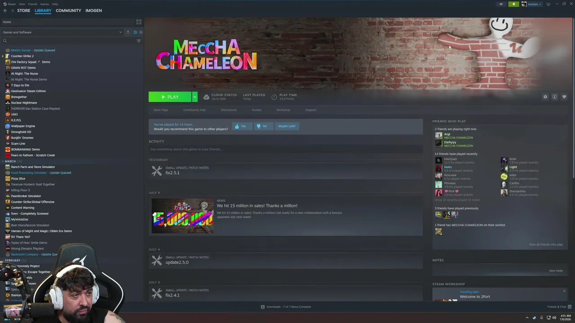Select Pizza Slice in the library list

18,179
